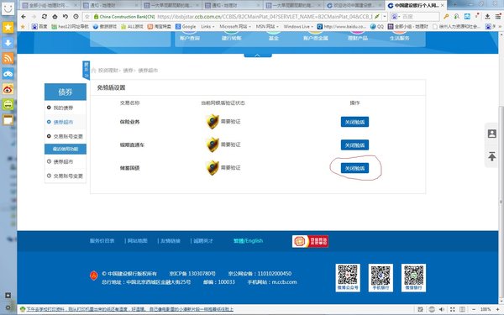Click the key password manager icon
Viewport: 504px width, 315px height.
coord(446,17)
